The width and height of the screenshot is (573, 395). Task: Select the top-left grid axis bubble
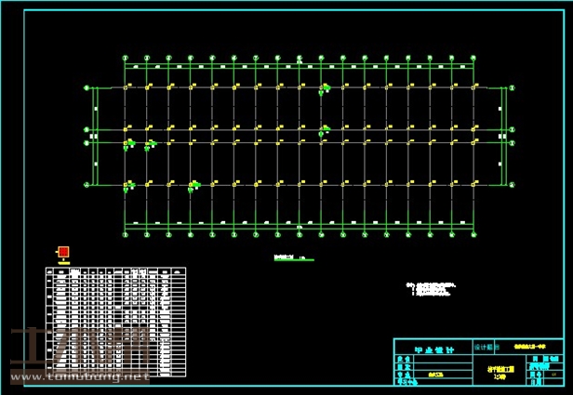click(126, 57)
